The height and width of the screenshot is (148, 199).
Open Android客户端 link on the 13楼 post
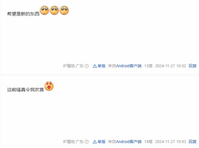coord(129,66)
